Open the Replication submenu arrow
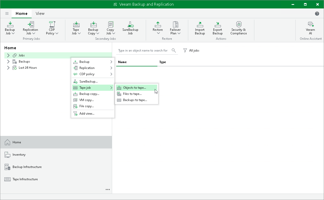The height and width of the screenshot is (200, 324). point(111,68)
